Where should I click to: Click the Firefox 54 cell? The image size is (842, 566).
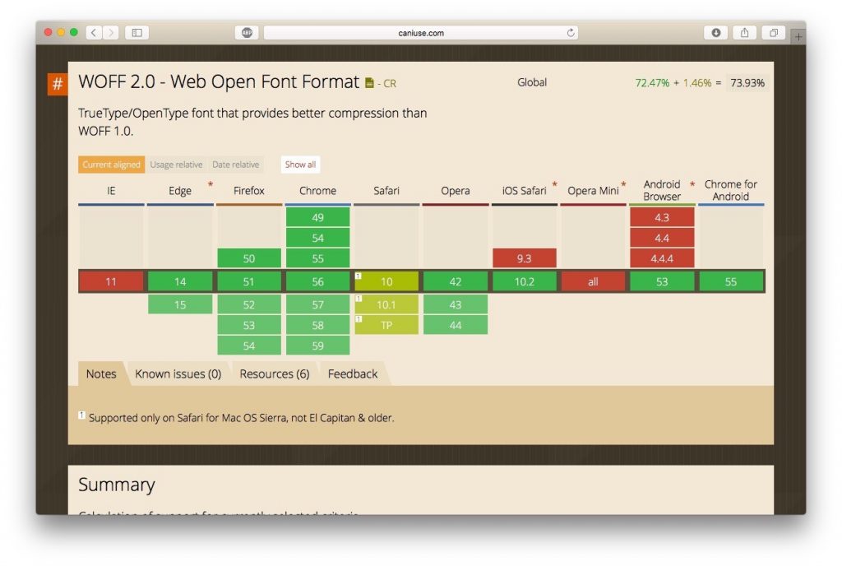[x=249, y=346]
